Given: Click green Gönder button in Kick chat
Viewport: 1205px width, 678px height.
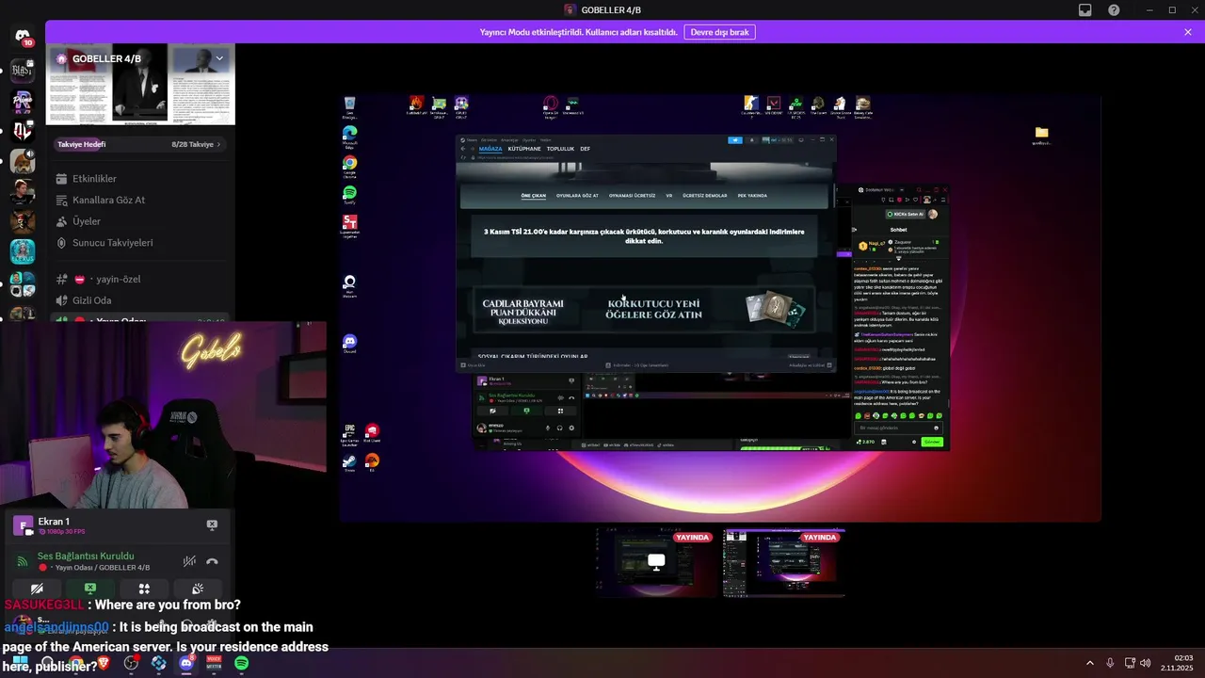Looking at the screenshot, I should [931, 442].
